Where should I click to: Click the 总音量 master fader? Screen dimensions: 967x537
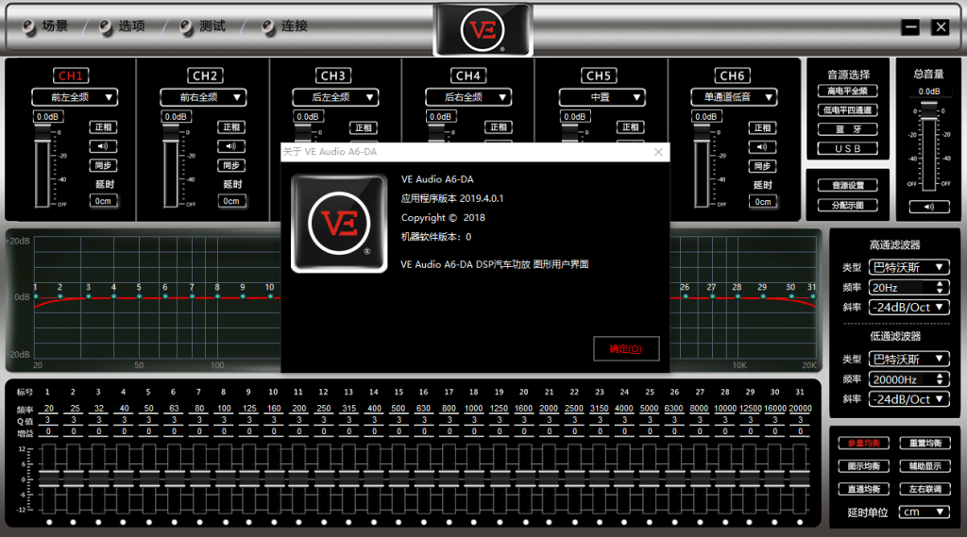point(929,147)
